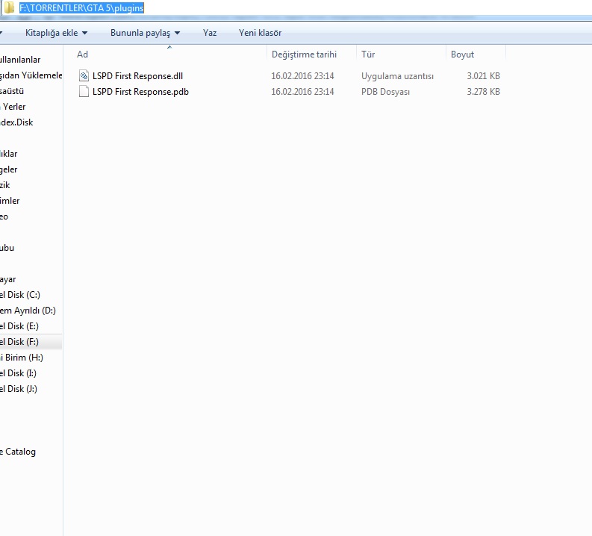Click the Yaz toolbar button
Viewport: 592px width, 536px height.
click(x=210, y=33)
